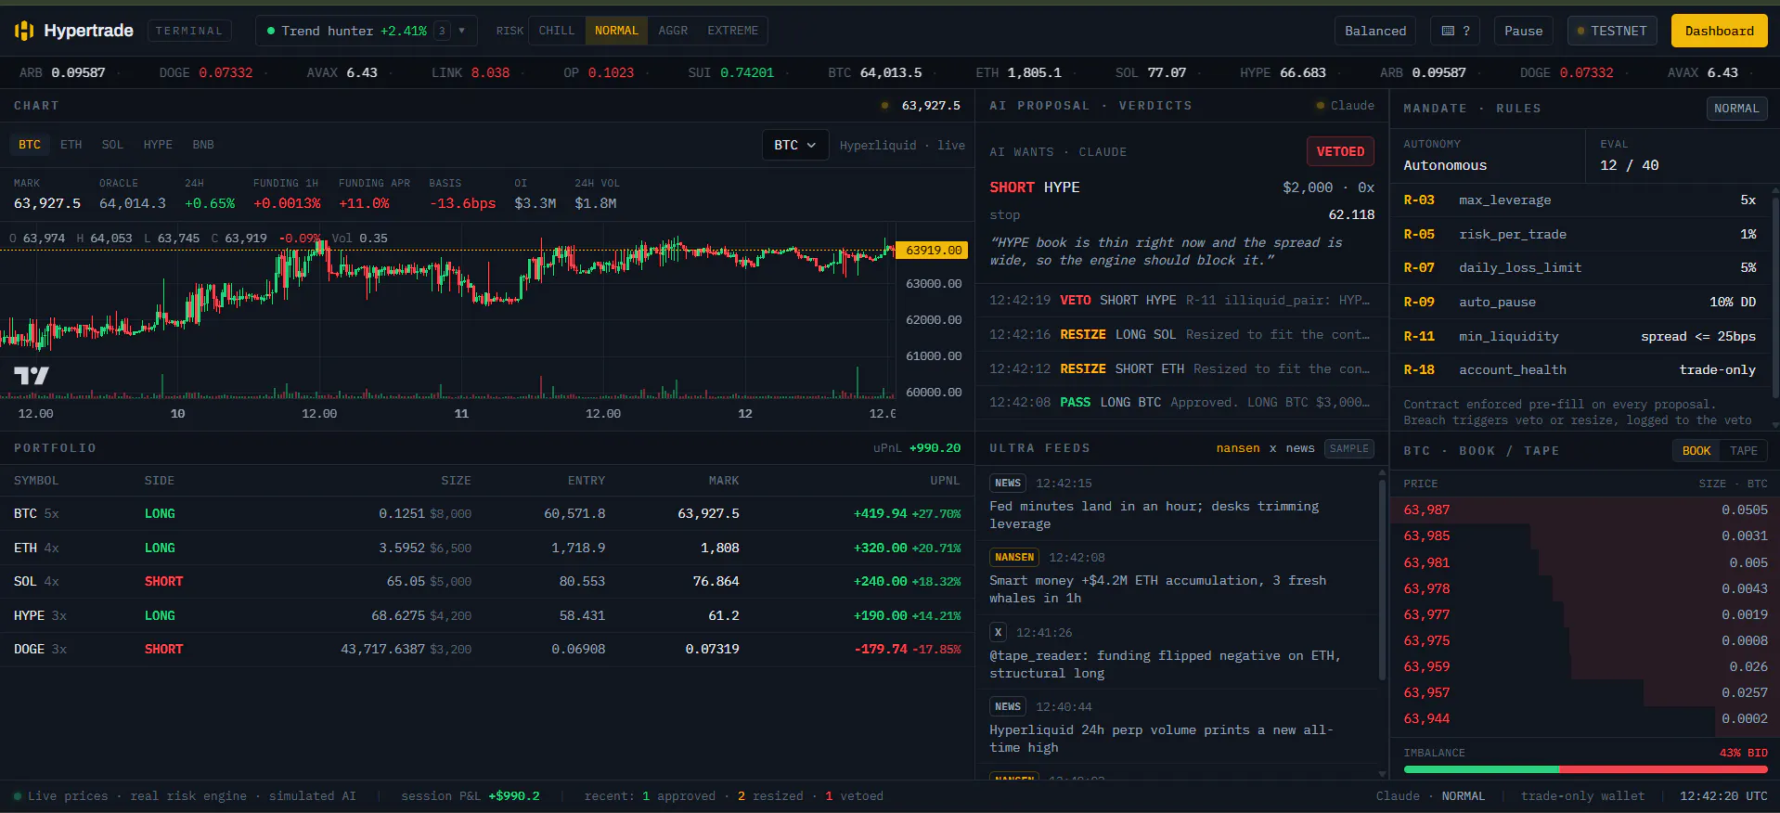Click OP 0.1023 in the ticker
Viewport: 1780px width, 813px height.
[x=599, y=72]
